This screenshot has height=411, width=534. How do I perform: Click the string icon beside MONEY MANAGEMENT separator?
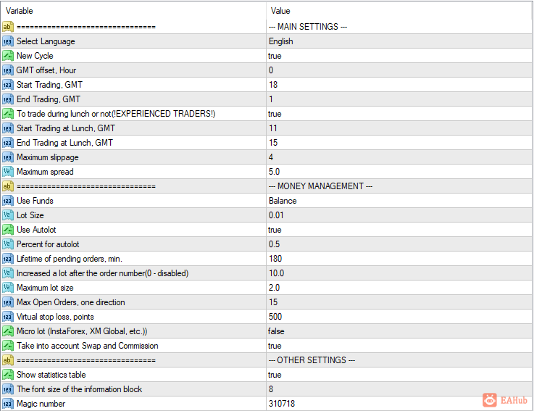(8, 186)
